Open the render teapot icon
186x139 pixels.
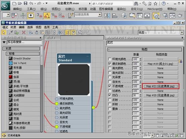[180, 16]
